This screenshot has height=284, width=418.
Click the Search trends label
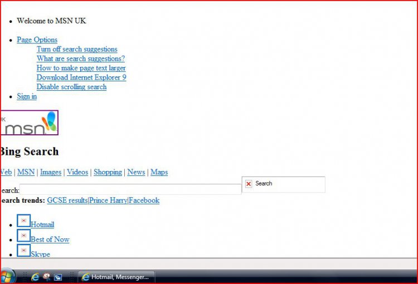point(23,200)
